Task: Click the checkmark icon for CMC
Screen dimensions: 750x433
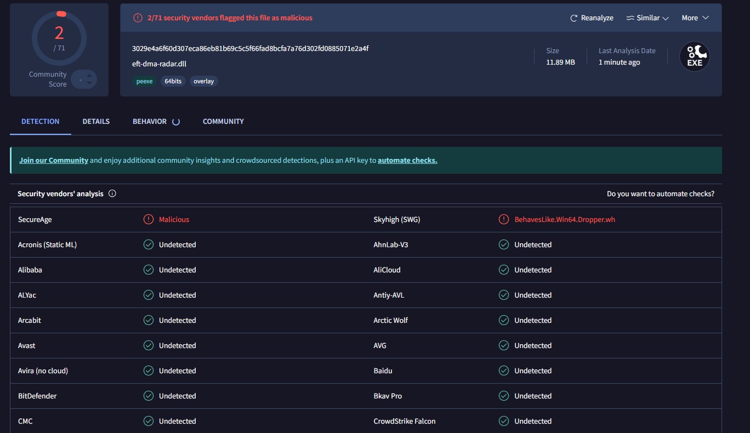Action: pyautogui.click(x=148, y=421)
